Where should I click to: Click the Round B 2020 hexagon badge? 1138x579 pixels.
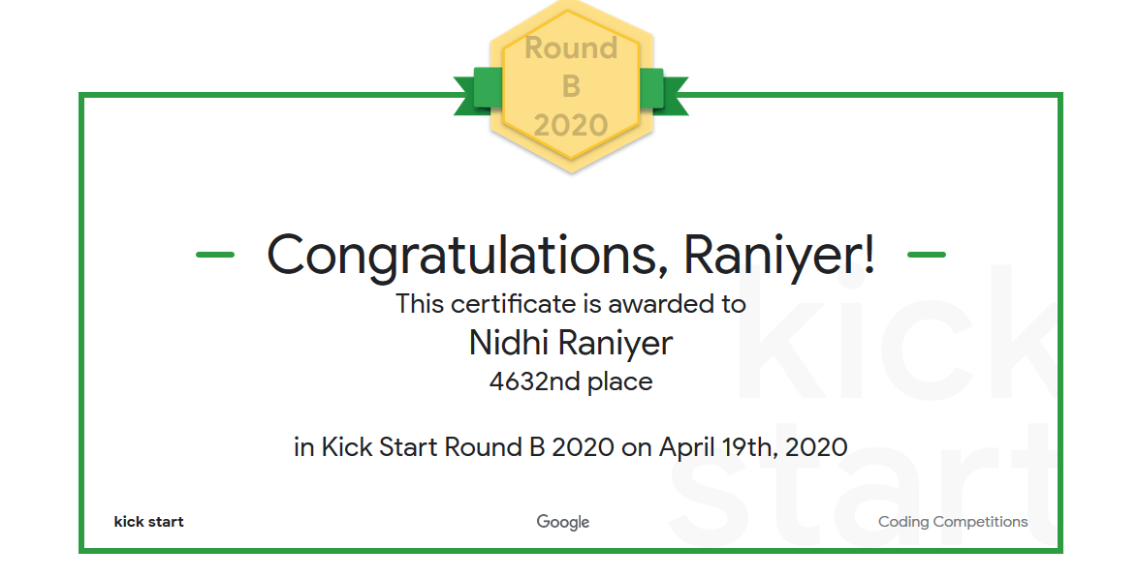pos(571,85)
